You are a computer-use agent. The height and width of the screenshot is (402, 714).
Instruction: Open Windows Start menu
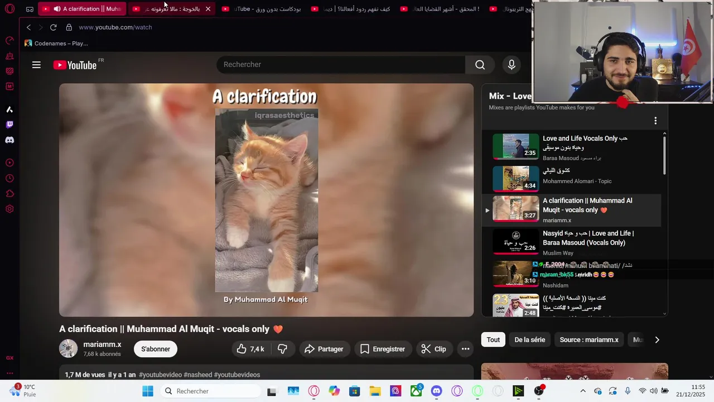[147, 391]
